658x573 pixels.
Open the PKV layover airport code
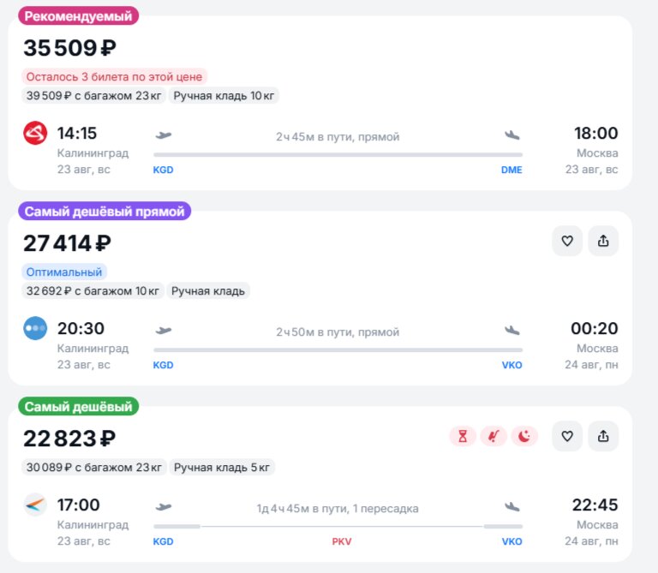tap(342, 541)
